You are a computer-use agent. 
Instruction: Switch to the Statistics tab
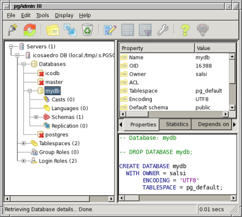[175, 124]
